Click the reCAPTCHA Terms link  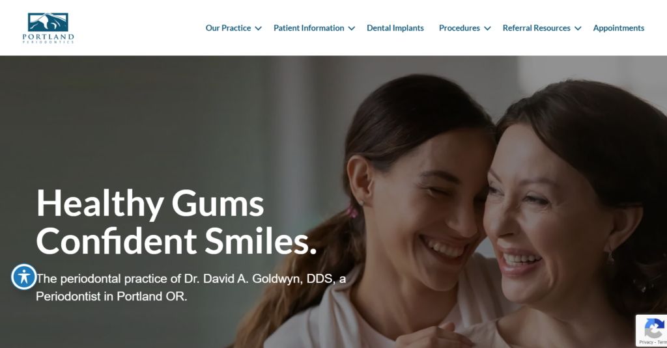point(662,342)
